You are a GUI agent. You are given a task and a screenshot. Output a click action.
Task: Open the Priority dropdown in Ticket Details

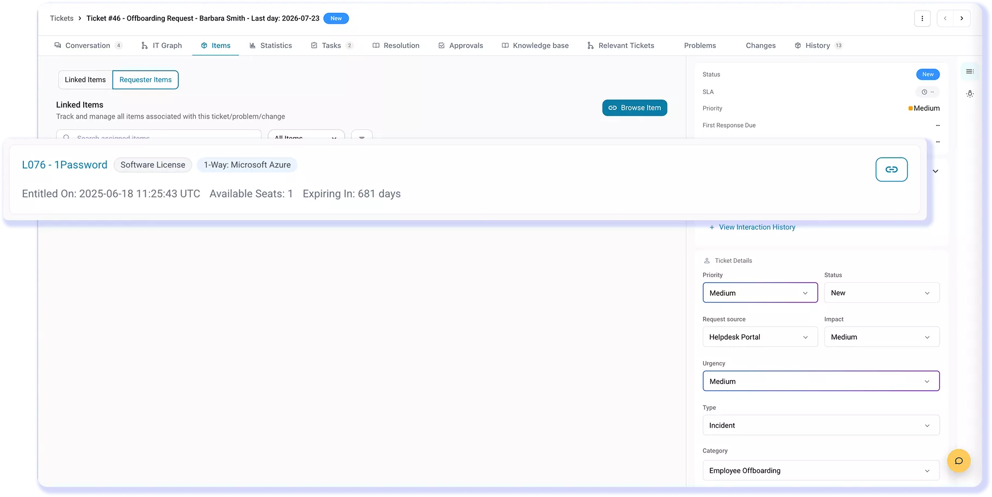pos(760,293)
